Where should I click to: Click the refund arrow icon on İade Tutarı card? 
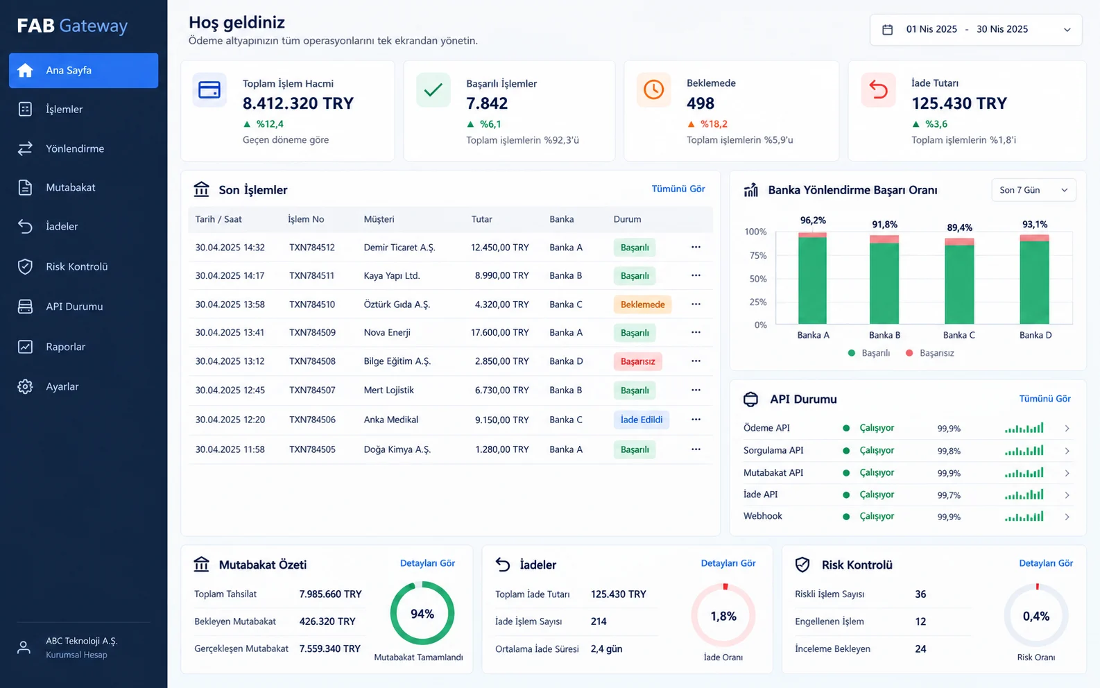(878, 90)
